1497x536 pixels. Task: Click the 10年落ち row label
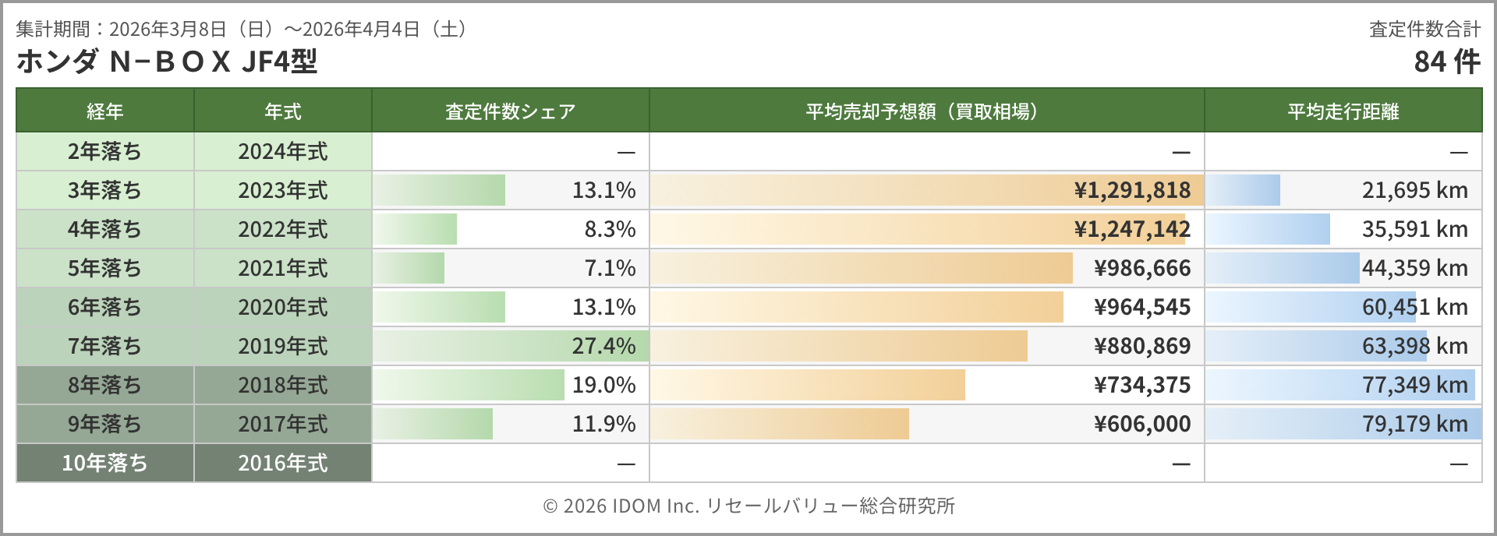tap(105, 463)
